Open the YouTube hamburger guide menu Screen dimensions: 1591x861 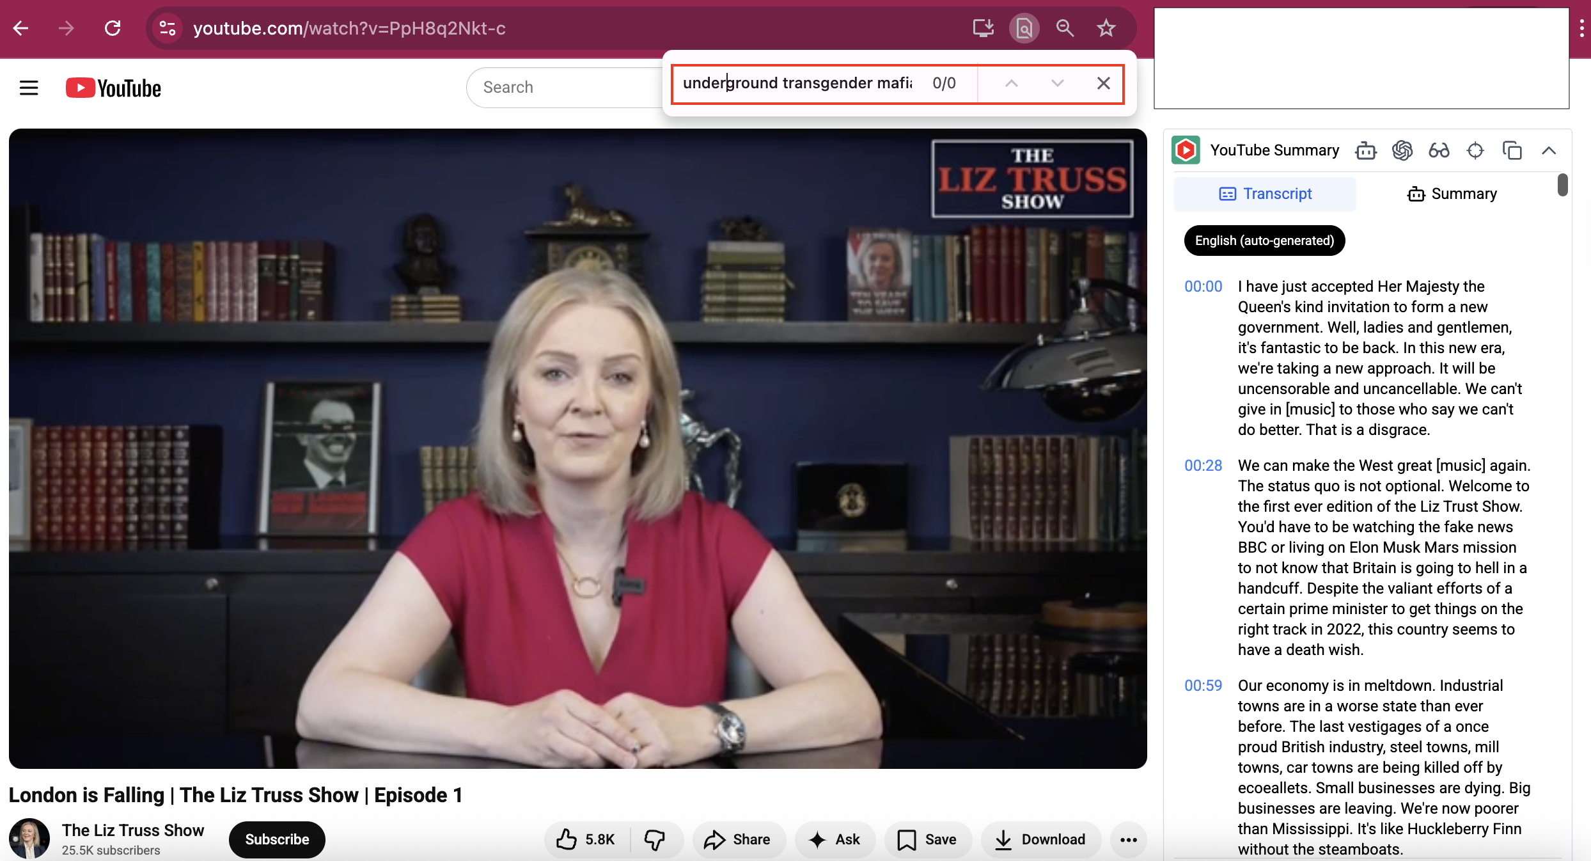point(29,88)
